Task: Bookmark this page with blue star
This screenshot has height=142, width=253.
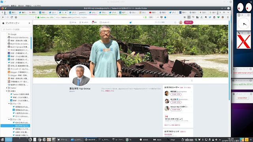Action: point(165,17)
